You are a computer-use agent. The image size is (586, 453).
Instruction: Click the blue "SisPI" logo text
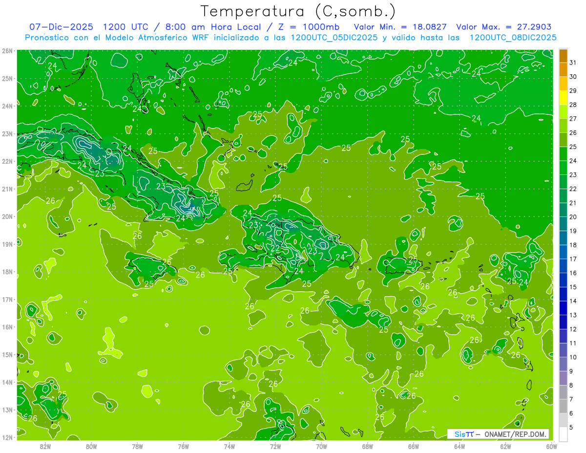464,434
